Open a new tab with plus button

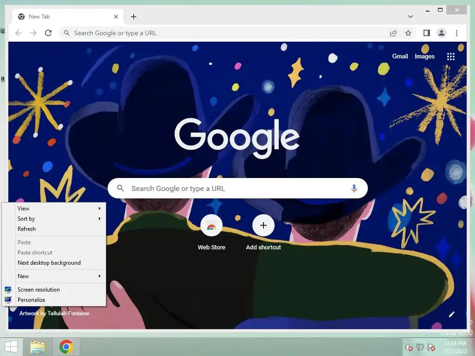134,17
